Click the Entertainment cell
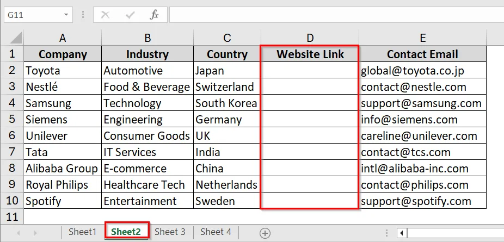The height and width of the screenshot is (242, 504). [147, 201]
